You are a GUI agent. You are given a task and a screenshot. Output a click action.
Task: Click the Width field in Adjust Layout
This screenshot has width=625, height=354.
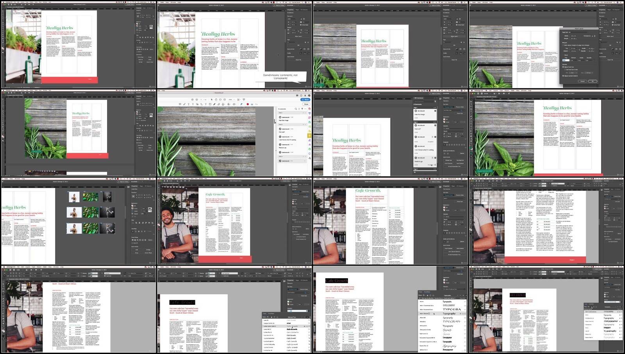(573, 36)
